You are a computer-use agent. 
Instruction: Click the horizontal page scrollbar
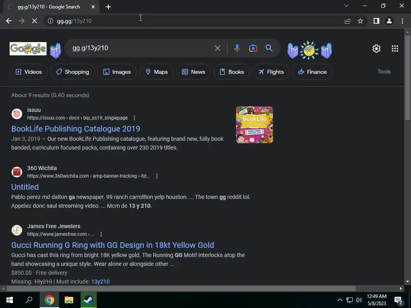click(181, 289)
